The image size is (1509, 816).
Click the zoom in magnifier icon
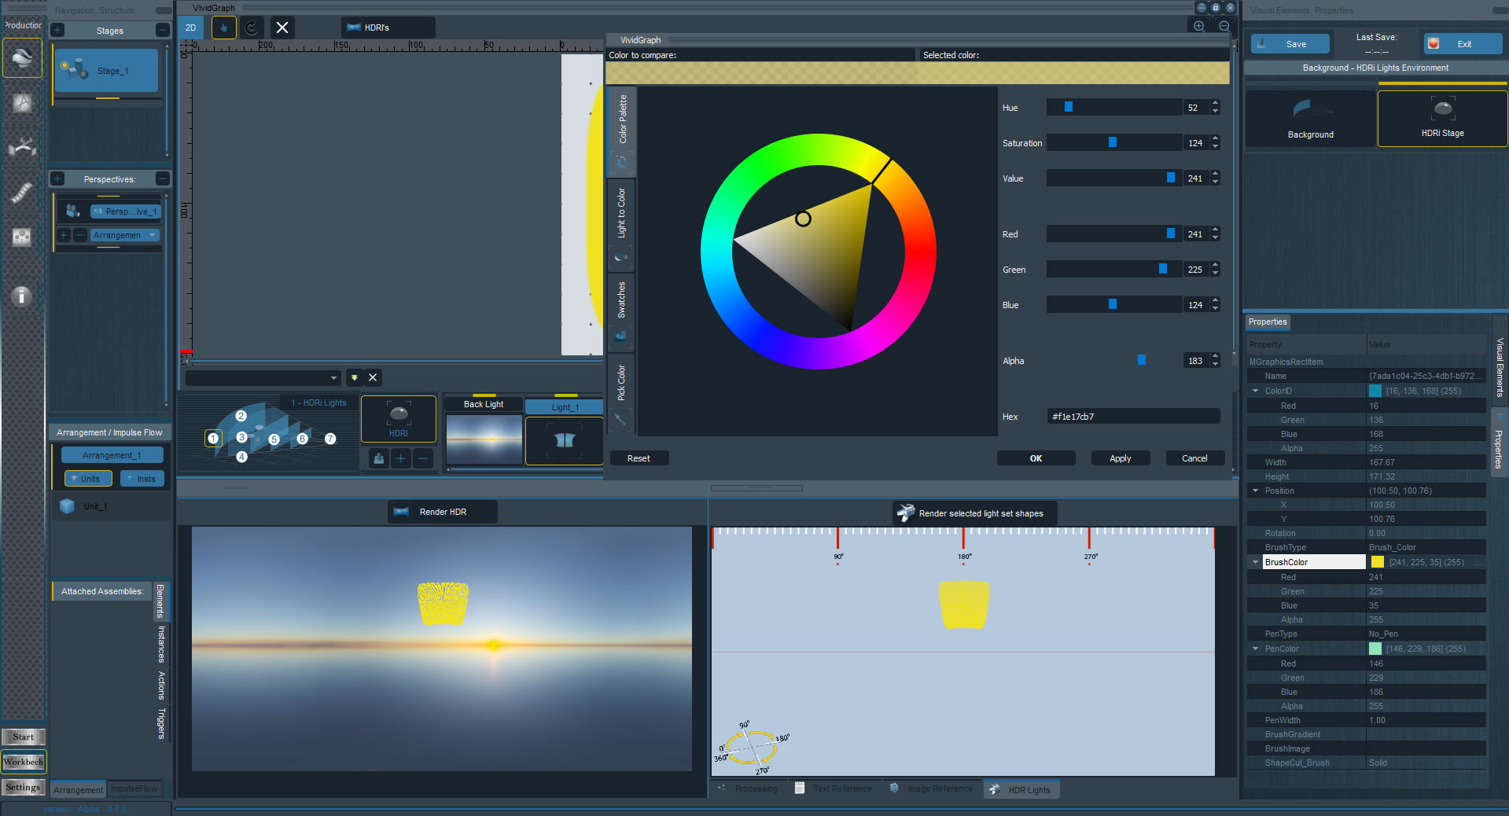(1199, 26)
